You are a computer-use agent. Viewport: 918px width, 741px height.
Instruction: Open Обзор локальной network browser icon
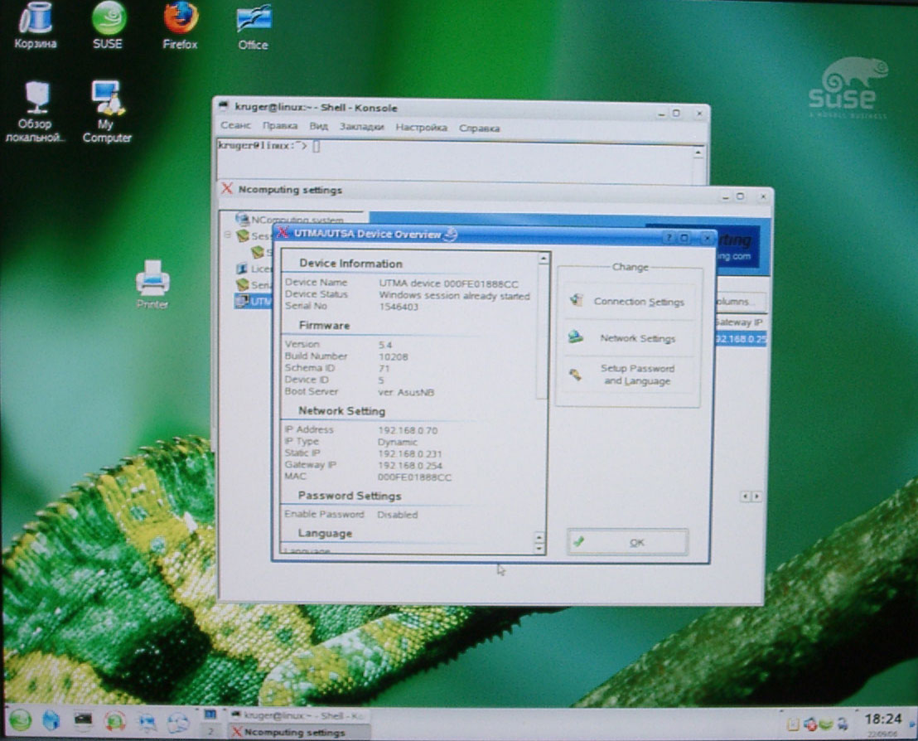tap(35, 111)
